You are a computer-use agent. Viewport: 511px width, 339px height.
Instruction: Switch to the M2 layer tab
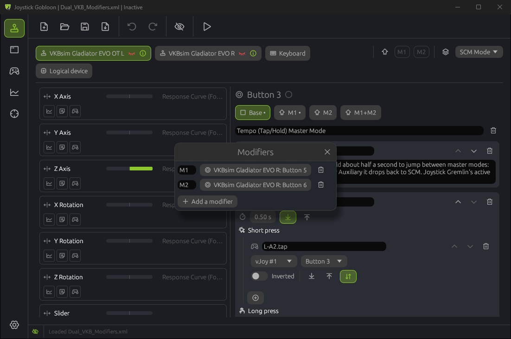click(x=323, y=113)
